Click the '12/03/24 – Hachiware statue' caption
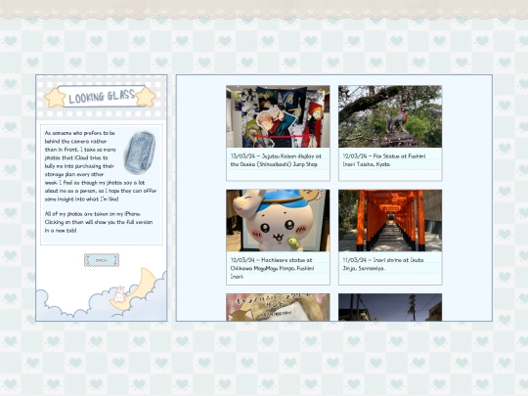528x396 pixels. (x=272, y=268)
